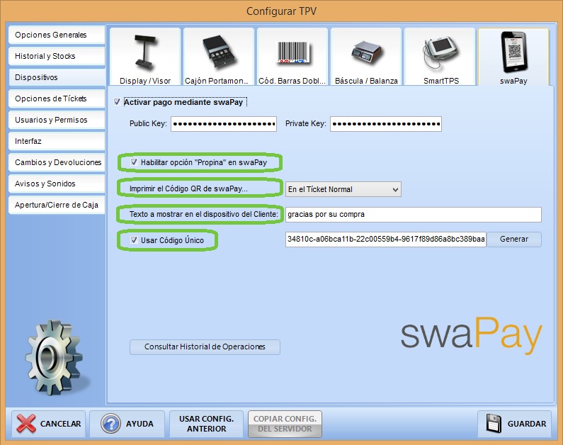Open Apertura/Cierre de Caja section

pyautogui.click(x=57, y=205)
